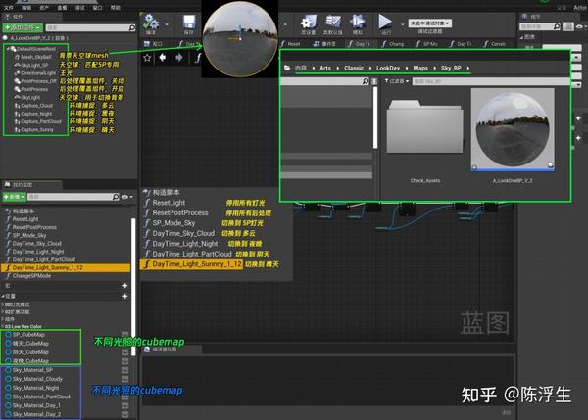Open the 窗口 Window menu
The height and width of the screenshot is (420, 588).
tap(97, 8)
